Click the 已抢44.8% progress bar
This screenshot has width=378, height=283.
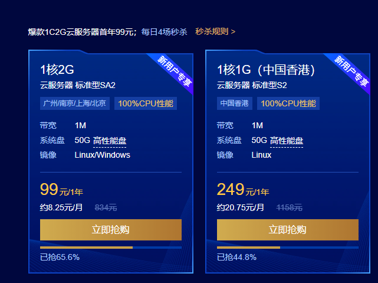coord(287,248)
